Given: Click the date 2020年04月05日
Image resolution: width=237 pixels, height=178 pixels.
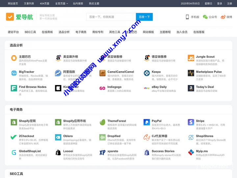Looking at the screenshot, I should [190, 4].
